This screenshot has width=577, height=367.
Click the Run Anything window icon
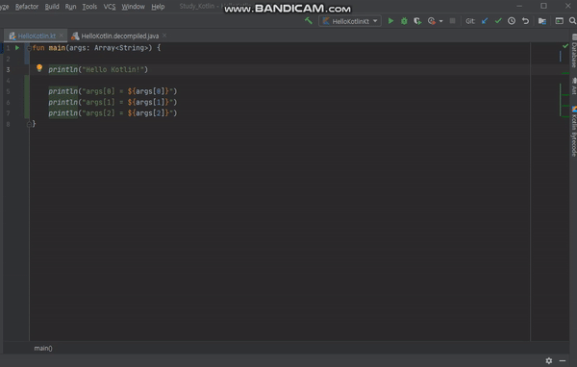560,21
